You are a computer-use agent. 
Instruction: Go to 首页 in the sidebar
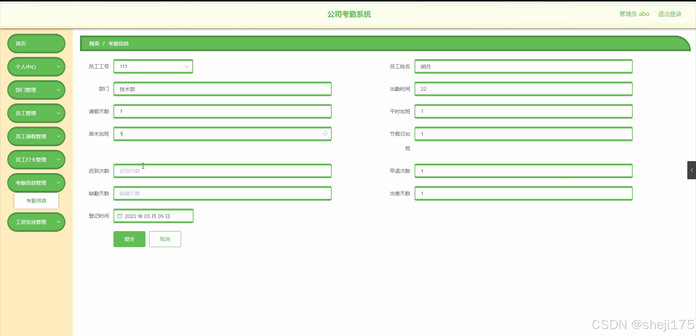point(36,43)
